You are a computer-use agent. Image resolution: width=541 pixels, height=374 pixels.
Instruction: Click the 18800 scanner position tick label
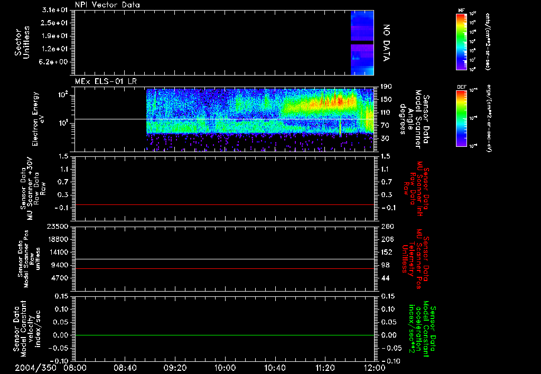click(58, 239)
